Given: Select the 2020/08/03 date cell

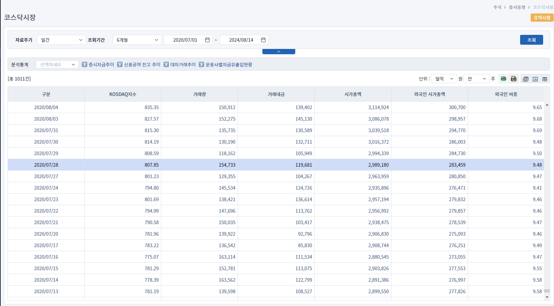Looking at the screenshot, I should tap(46, 119).
